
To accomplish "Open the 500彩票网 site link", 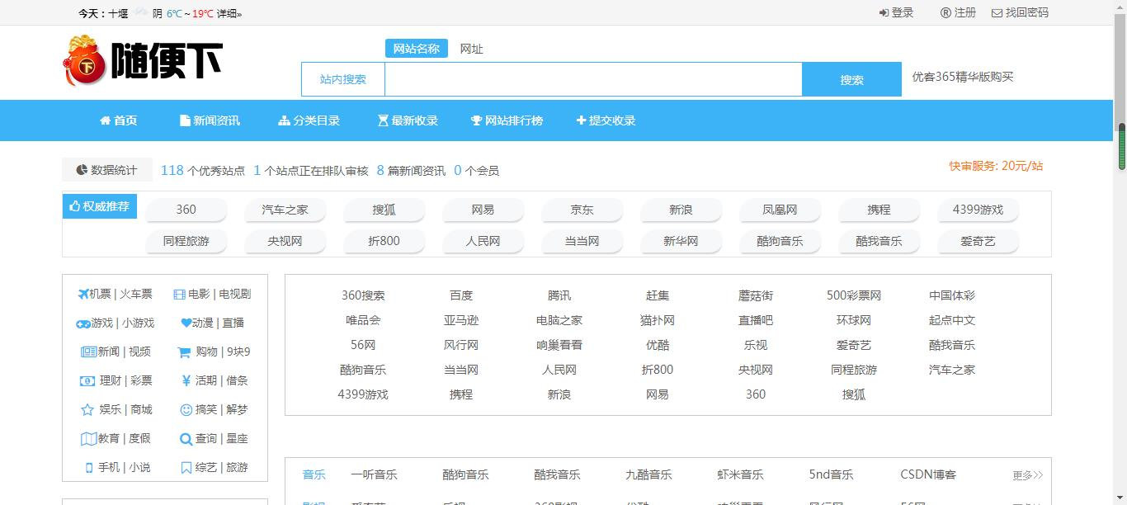I will coord(854,295).
